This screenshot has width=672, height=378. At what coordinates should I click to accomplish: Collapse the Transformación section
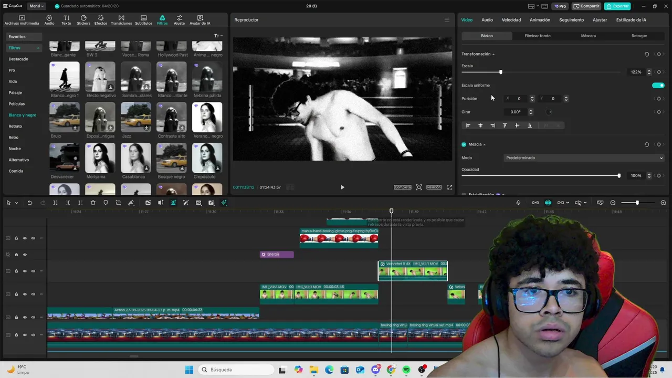(493, 54)
